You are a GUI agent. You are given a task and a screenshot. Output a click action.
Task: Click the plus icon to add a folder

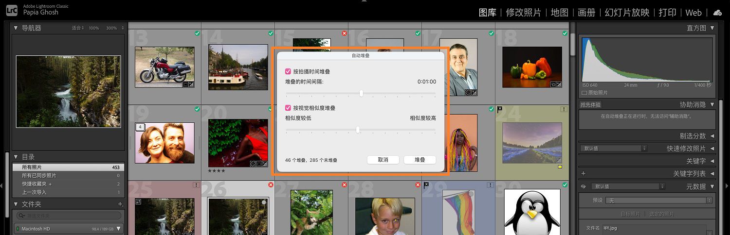click(120, 204)
